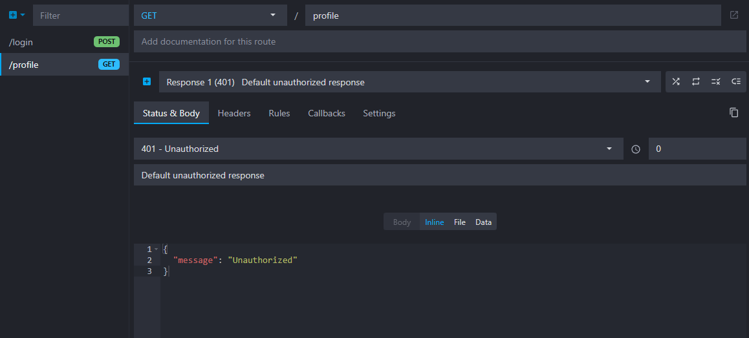Collapse the JSON block at line 1
Viewport: 749px width, 338px height.
pos(157,249)
